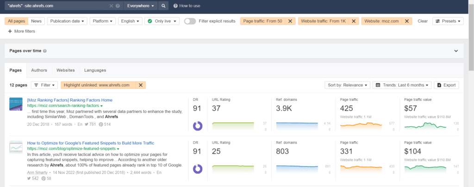Screen dimensions: 474x187
Task: Open the Publication date dropdown
Action: [67, 21]
